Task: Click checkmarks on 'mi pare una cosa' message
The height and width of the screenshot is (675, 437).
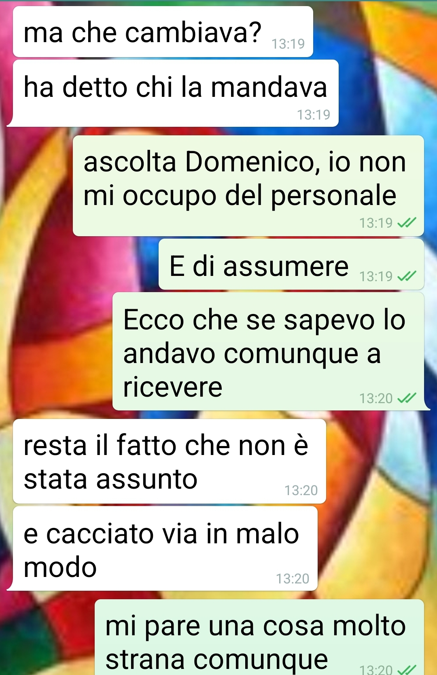Action: tap(407, 670)
